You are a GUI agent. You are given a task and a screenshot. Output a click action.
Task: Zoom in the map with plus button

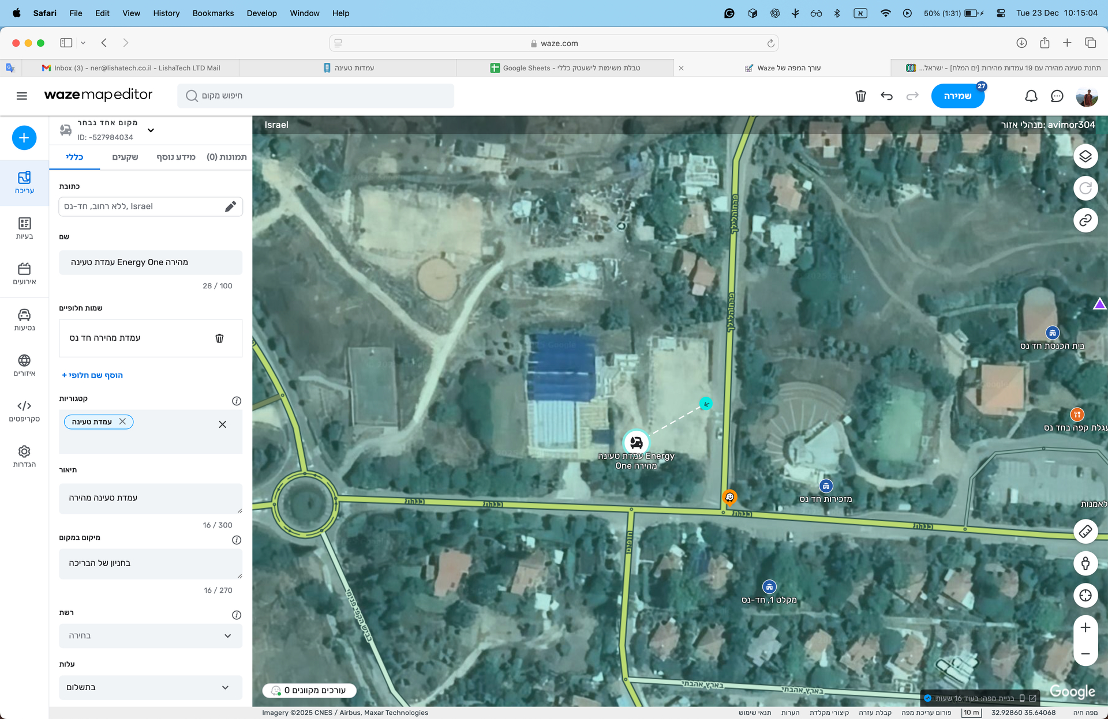pyautogui.click(x=1085, y=627)
